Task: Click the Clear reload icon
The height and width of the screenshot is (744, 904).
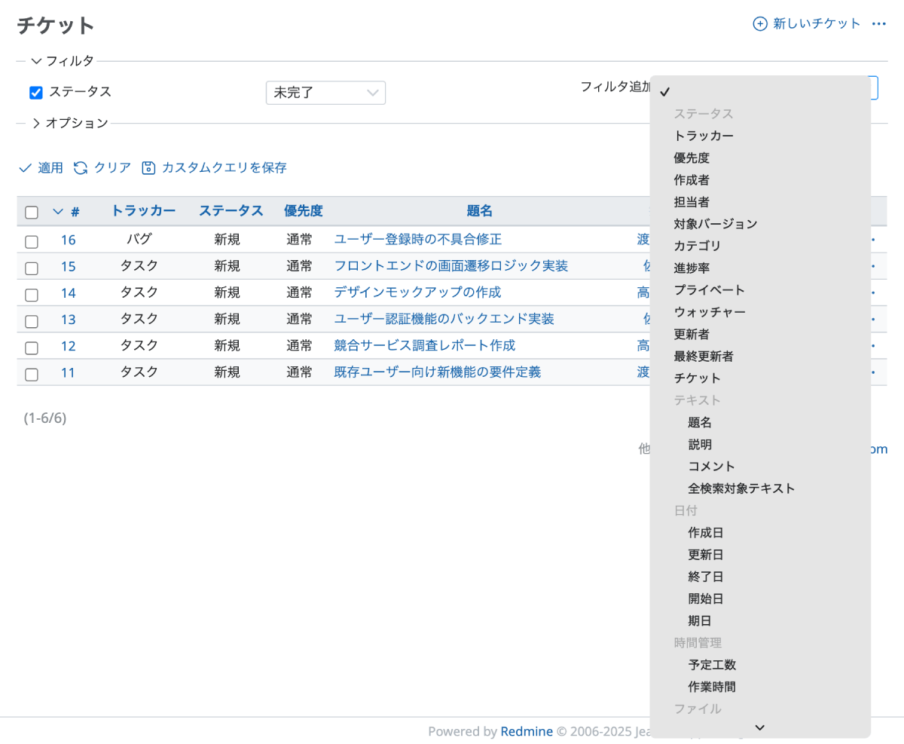Action: (81, 168)
